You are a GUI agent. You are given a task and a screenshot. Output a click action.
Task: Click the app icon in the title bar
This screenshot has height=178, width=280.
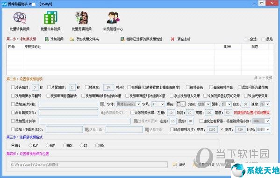pos(4,4)
